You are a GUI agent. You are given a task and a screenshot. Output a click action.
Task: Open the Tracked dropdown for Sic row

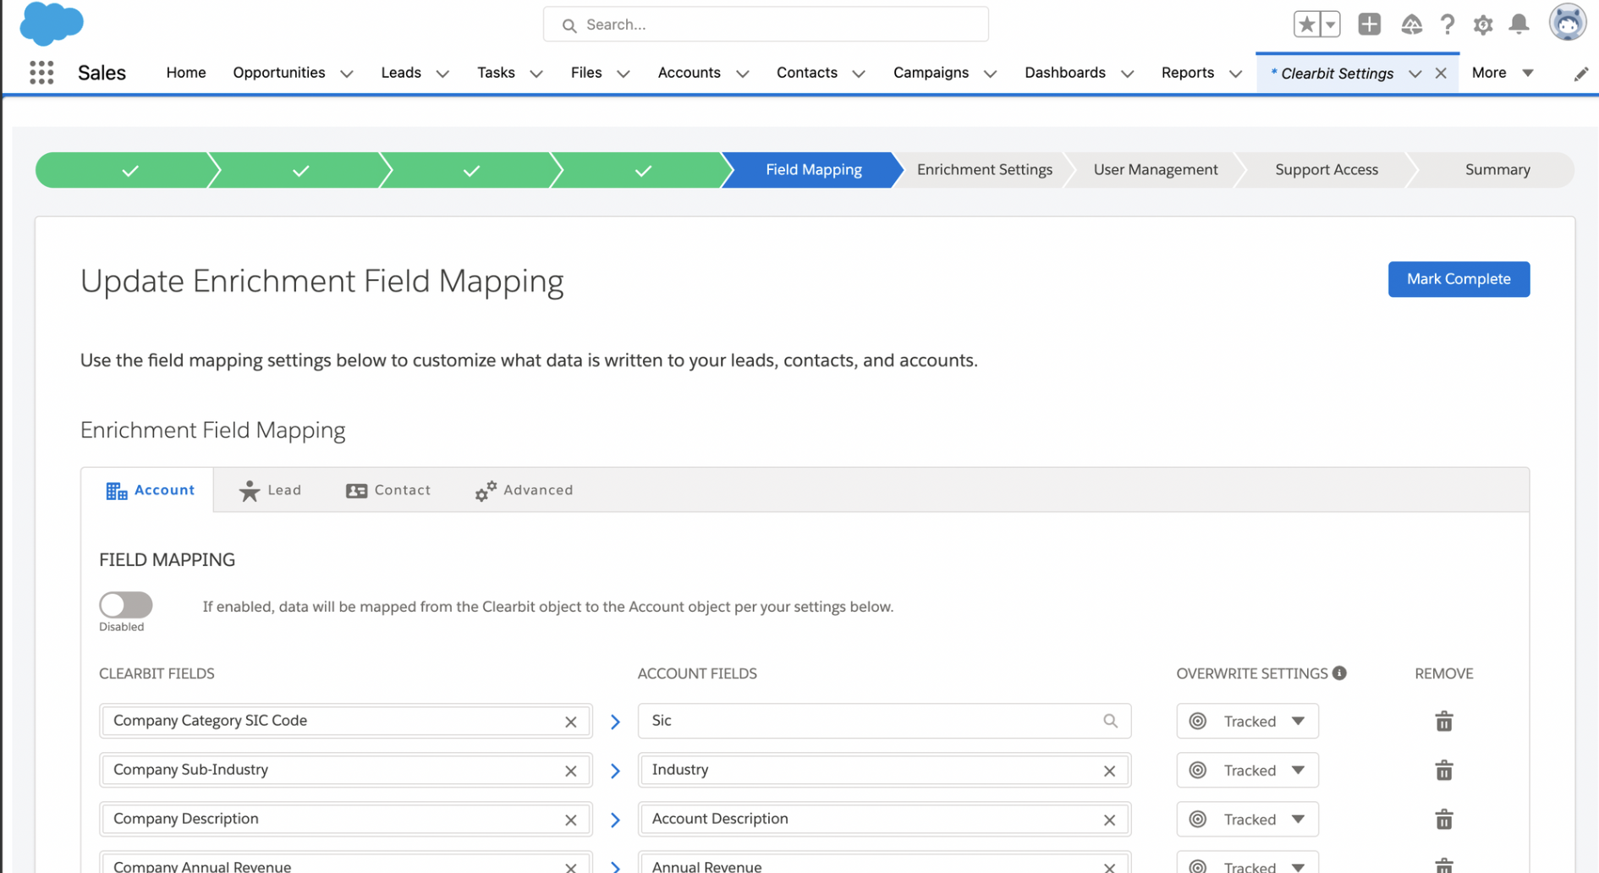tap(1247, 722)
